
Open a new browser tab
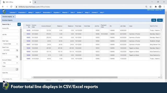pos(35,2)
